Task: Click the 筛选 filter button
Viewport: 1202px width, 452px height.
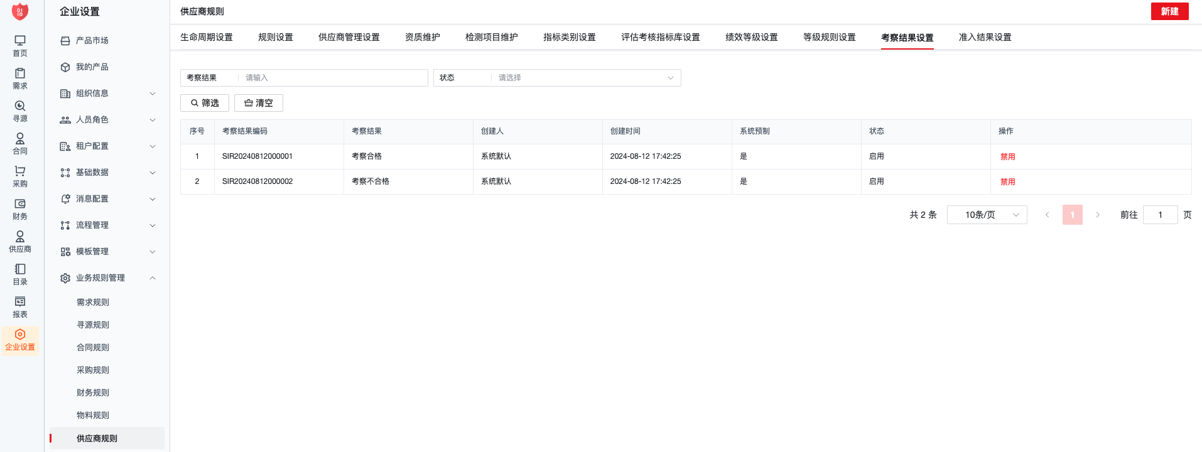Action: point(205,103)
